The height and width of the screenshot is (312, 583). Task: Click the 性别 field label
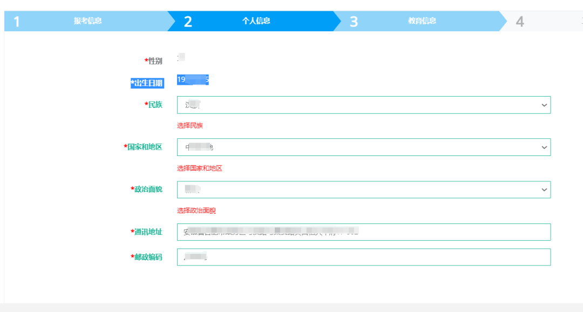153,61
